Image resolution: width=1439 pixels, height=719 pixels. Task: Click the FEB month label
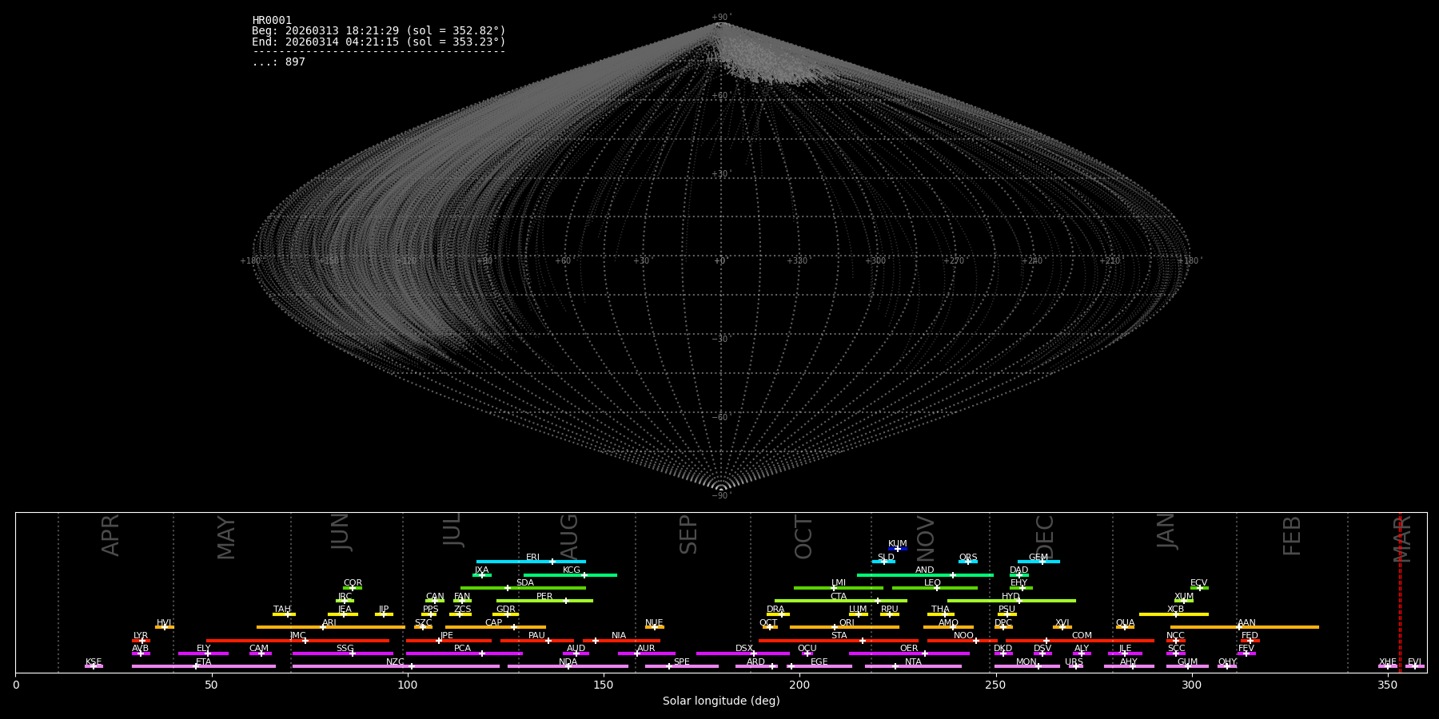[x=1292, y=536]
